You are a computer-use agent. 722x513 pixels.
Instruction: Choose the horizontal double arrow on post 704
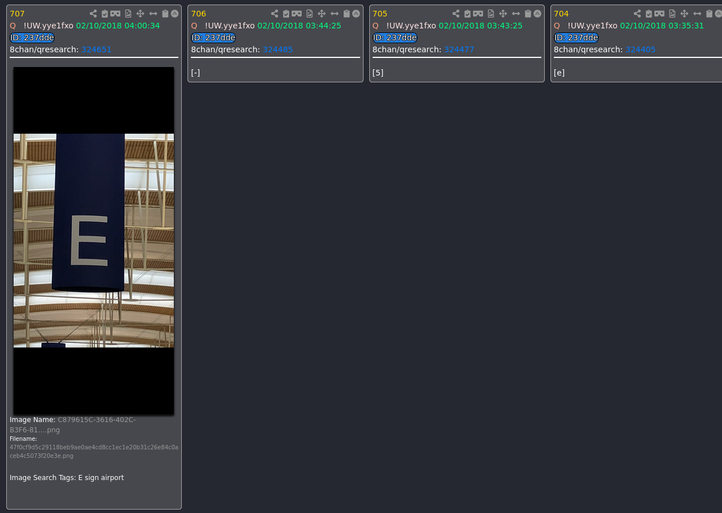click(x=696, y=14)
